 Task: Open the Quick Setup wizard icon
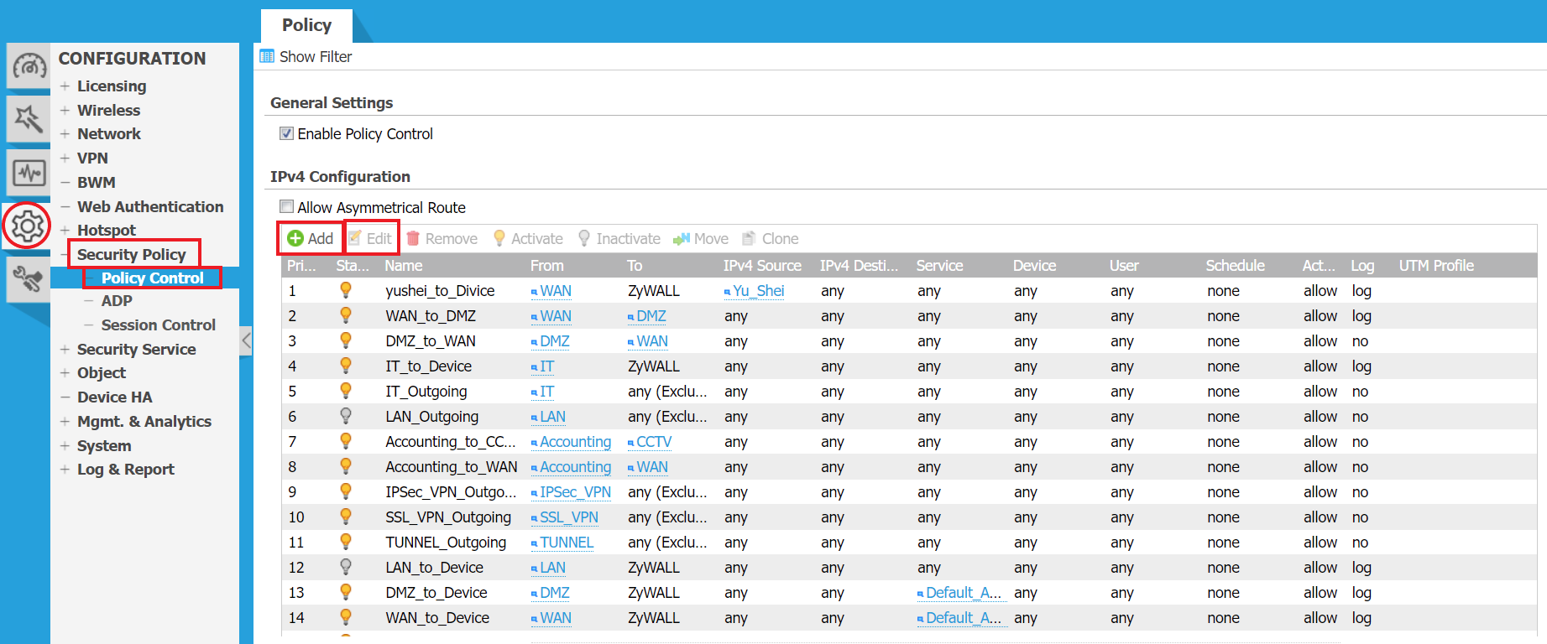click(x=29, y=119)
